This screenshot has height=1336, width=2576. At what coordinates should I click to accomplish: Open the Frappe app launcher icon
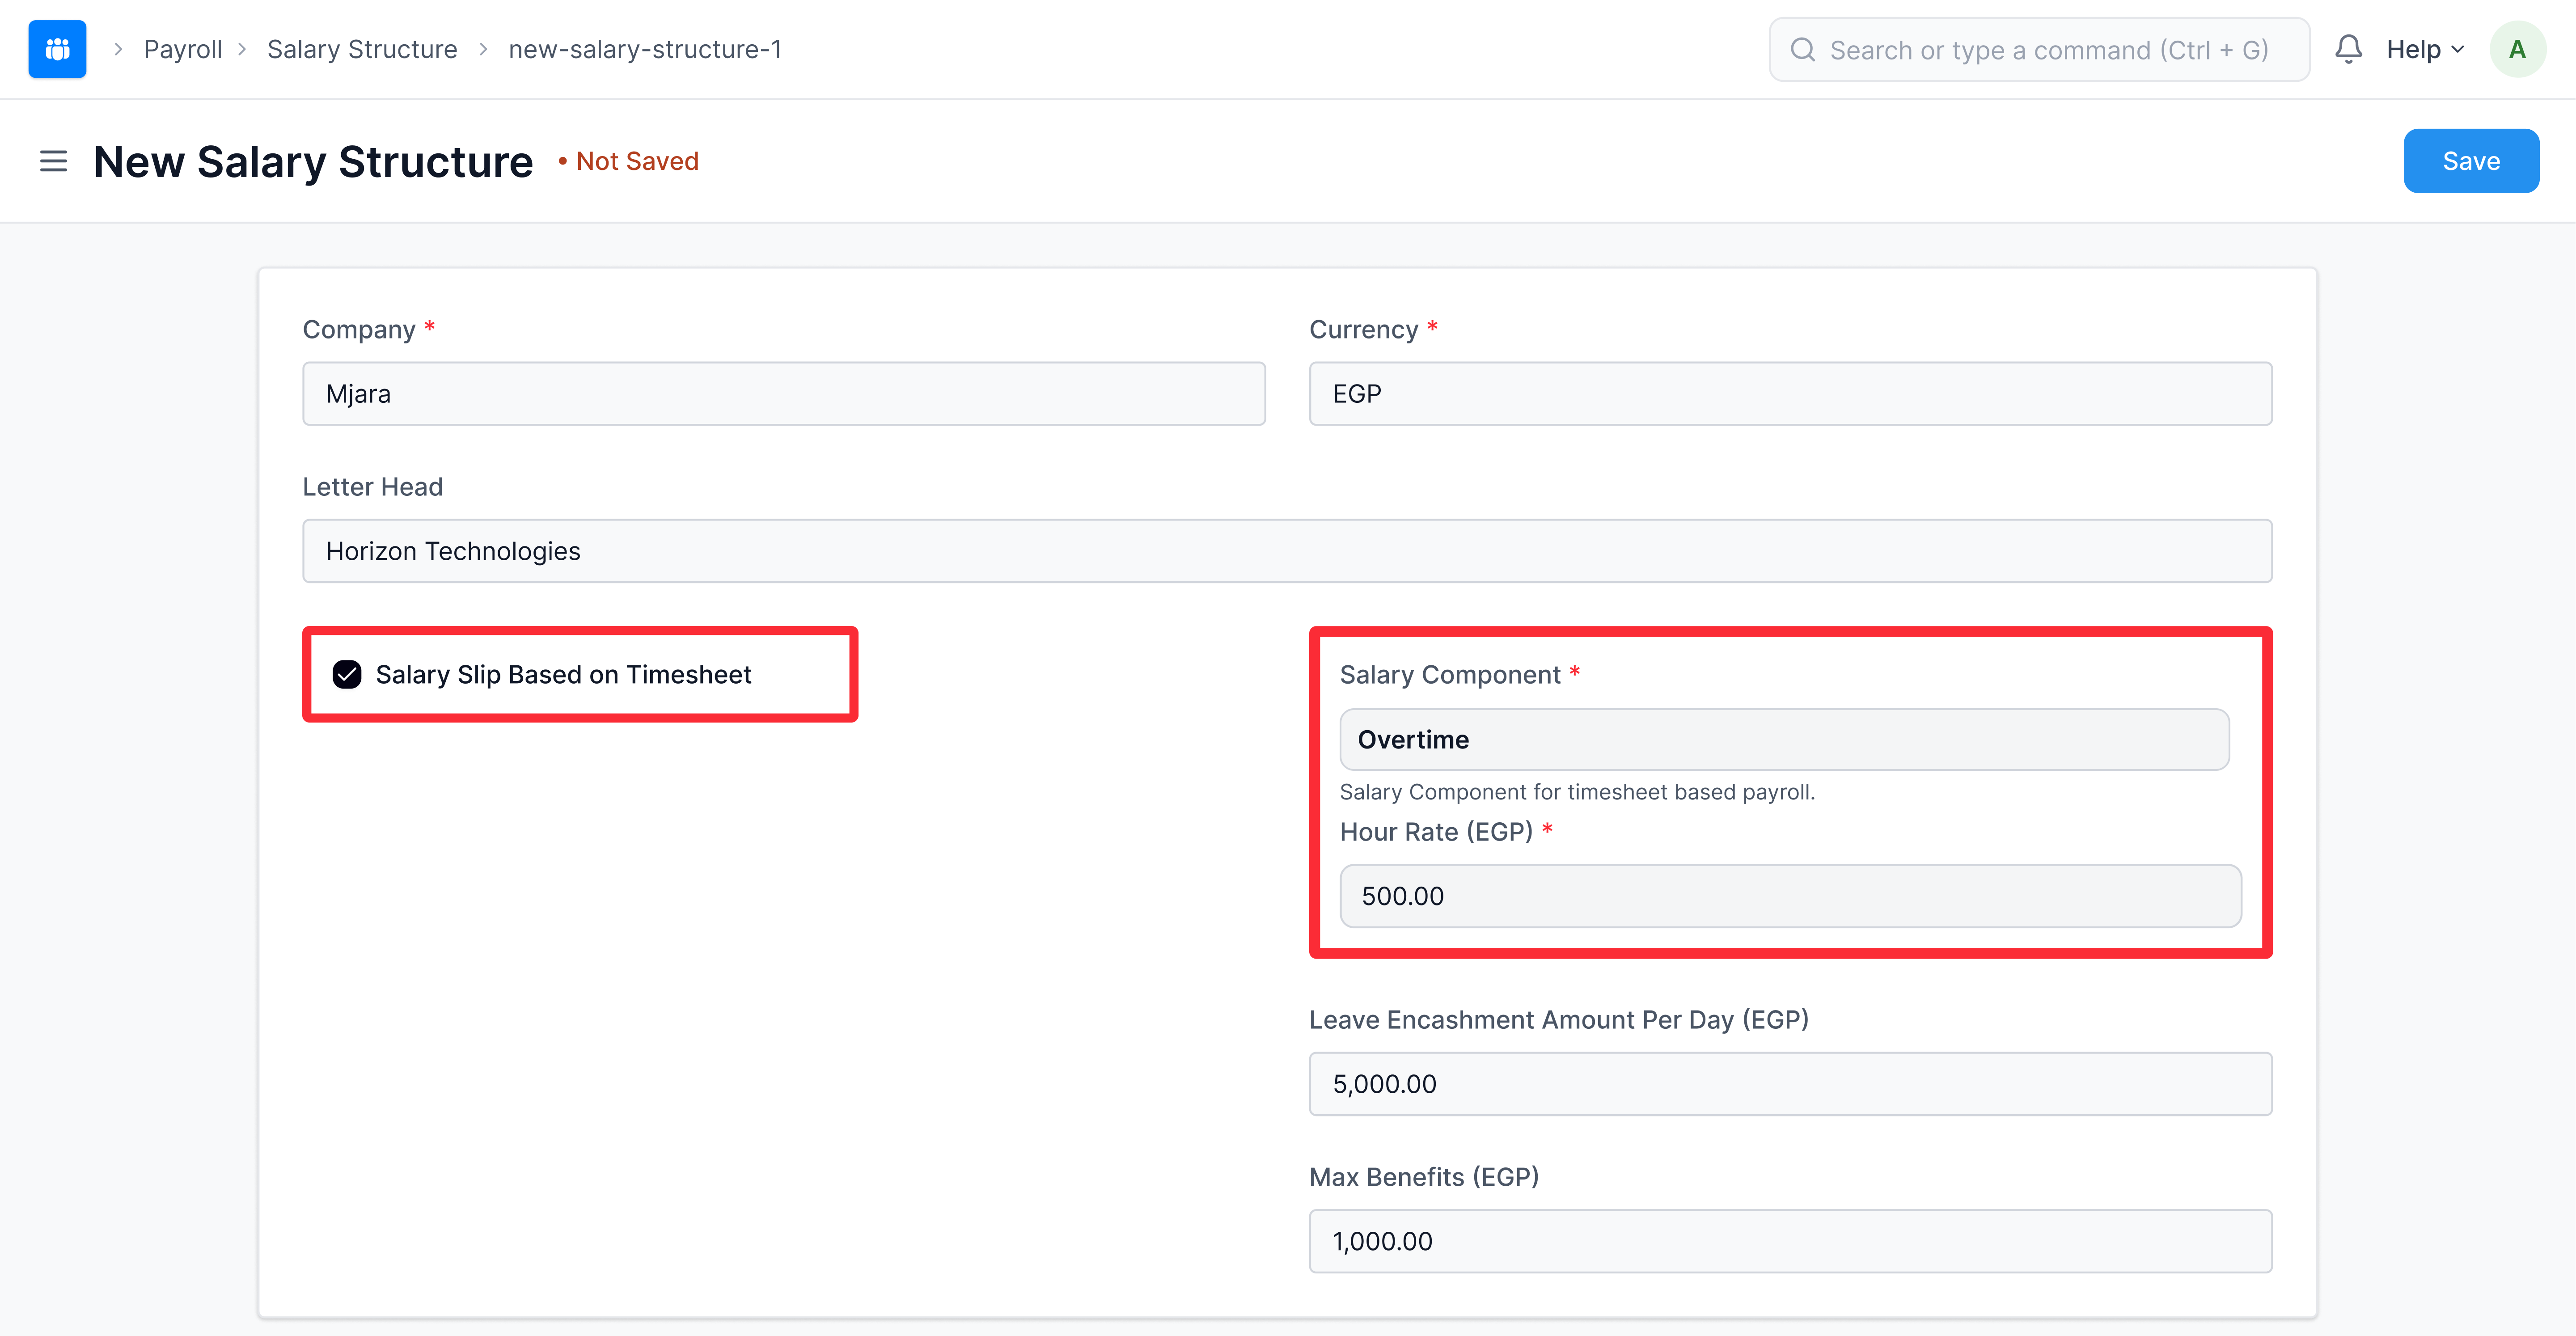[x=57, y=48]
